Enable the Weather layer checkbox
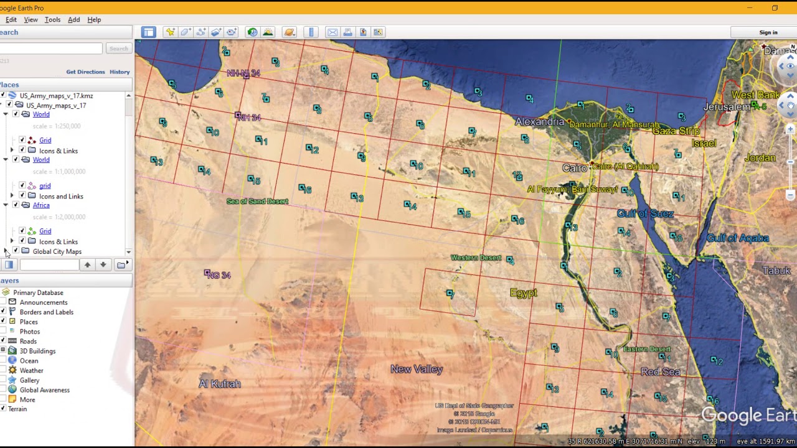Screen dimensions: 797x448 (2, 370)
